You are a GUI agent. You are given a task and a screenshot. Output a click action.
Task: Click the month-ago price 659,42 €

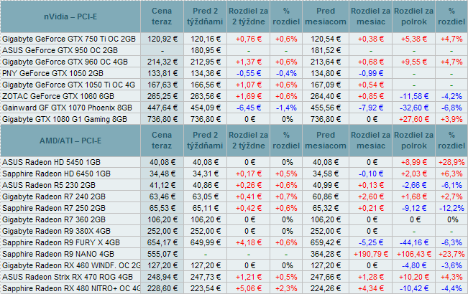coord(326,242)
